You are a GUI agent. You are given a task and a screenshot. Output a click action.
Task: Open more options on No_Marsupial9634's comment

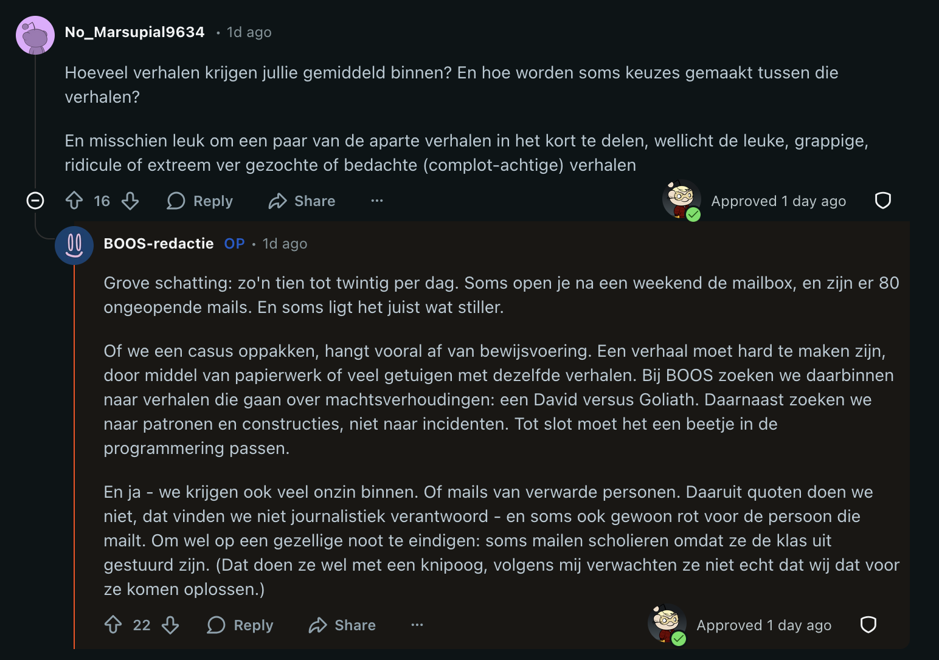point(377,201)
